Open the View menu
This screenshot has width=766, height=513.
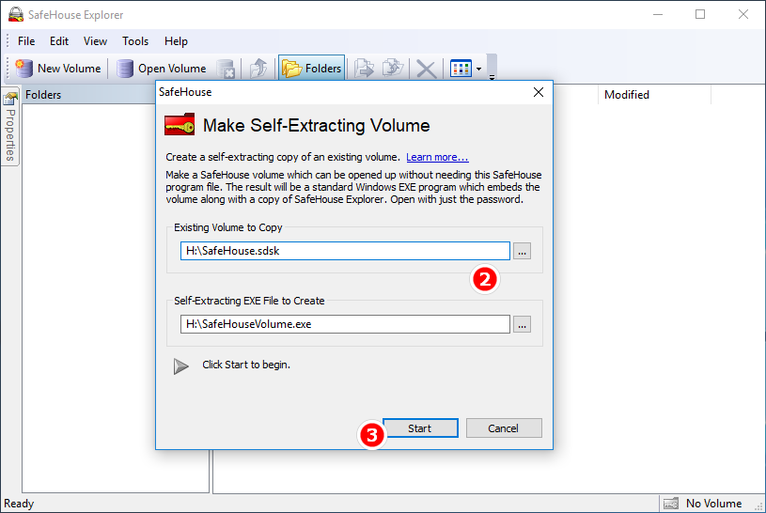click(x=95, y=41)
